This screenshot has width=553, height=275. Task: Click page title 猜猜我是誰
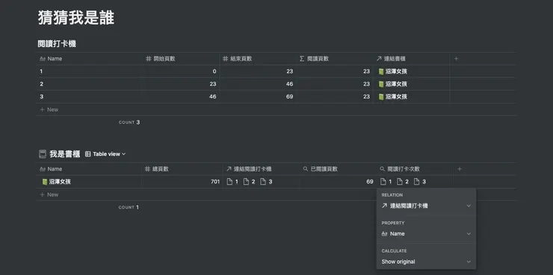tap(75, 18)
